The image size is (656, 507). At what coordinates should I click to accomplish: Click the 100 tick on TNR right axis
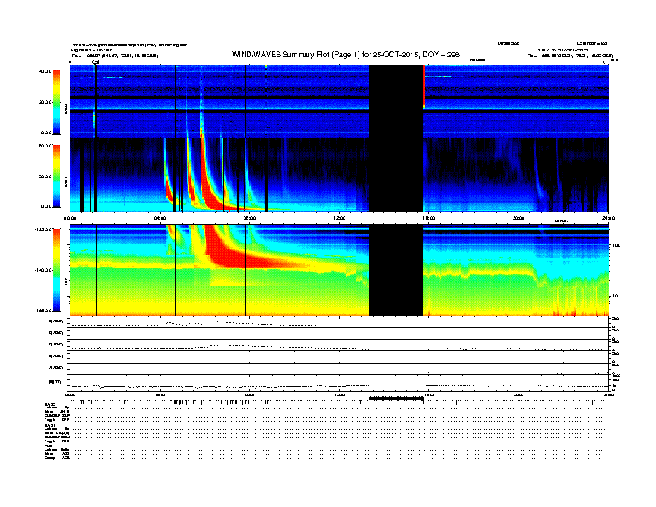(x=616, y=245)
